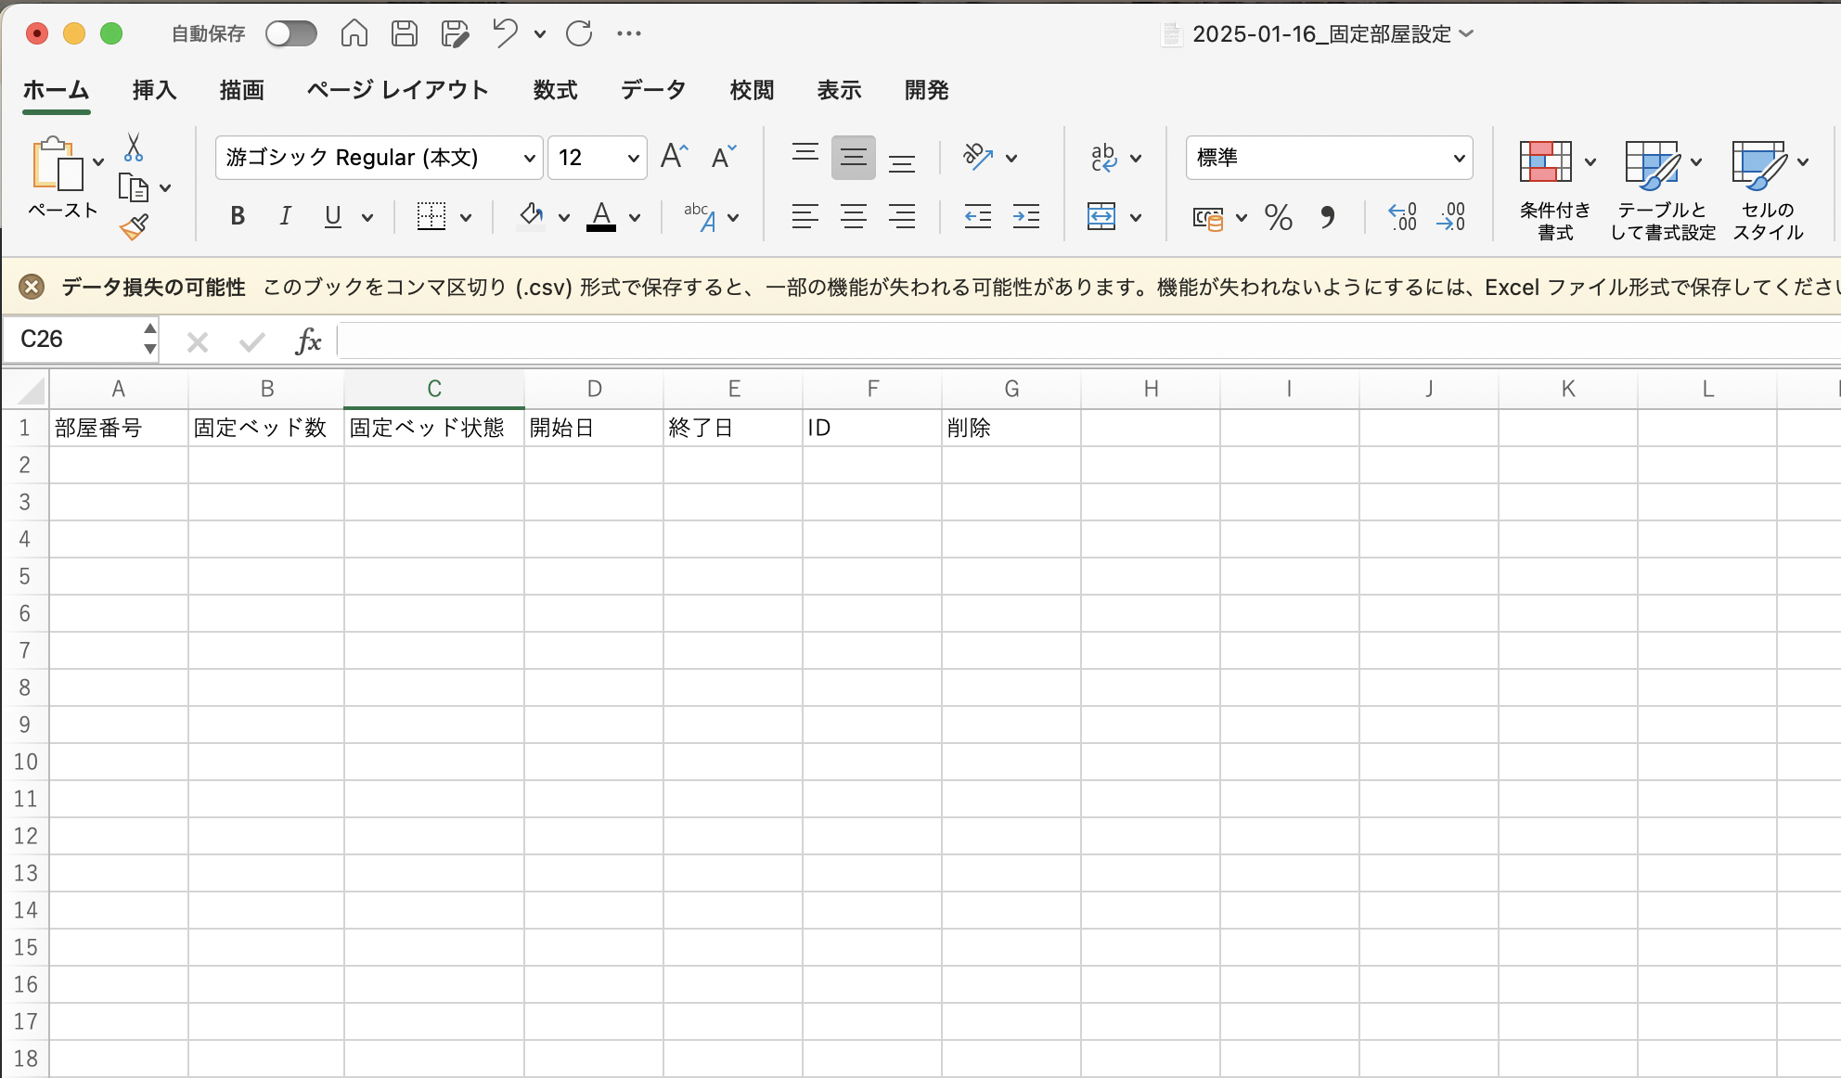Click the font color red A swatch

[601, 217]
